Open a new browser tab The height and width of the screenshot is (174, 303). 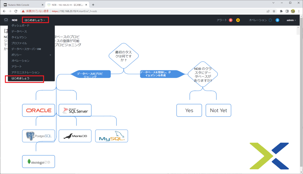click(x=93, y=5)
